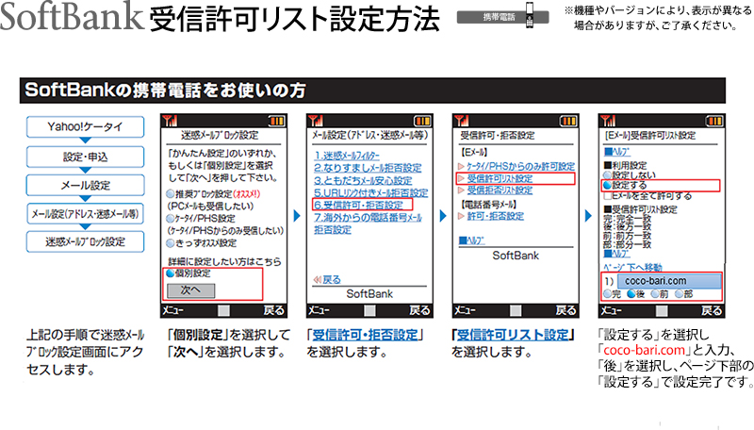Image resolution: width=754 pixels, height=430 pixels.
Task: Select きっずオススメ設定 radio option
Action: [x=171, y=243]
